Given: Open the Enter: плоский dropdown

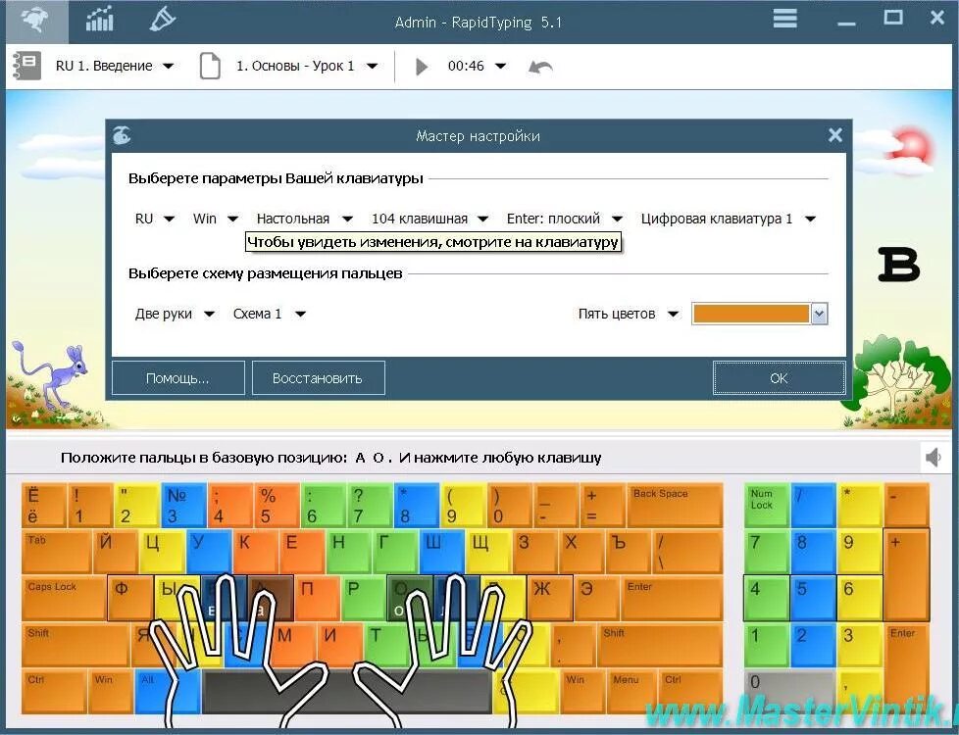Looking at the screenshot, I should point(565,219).
